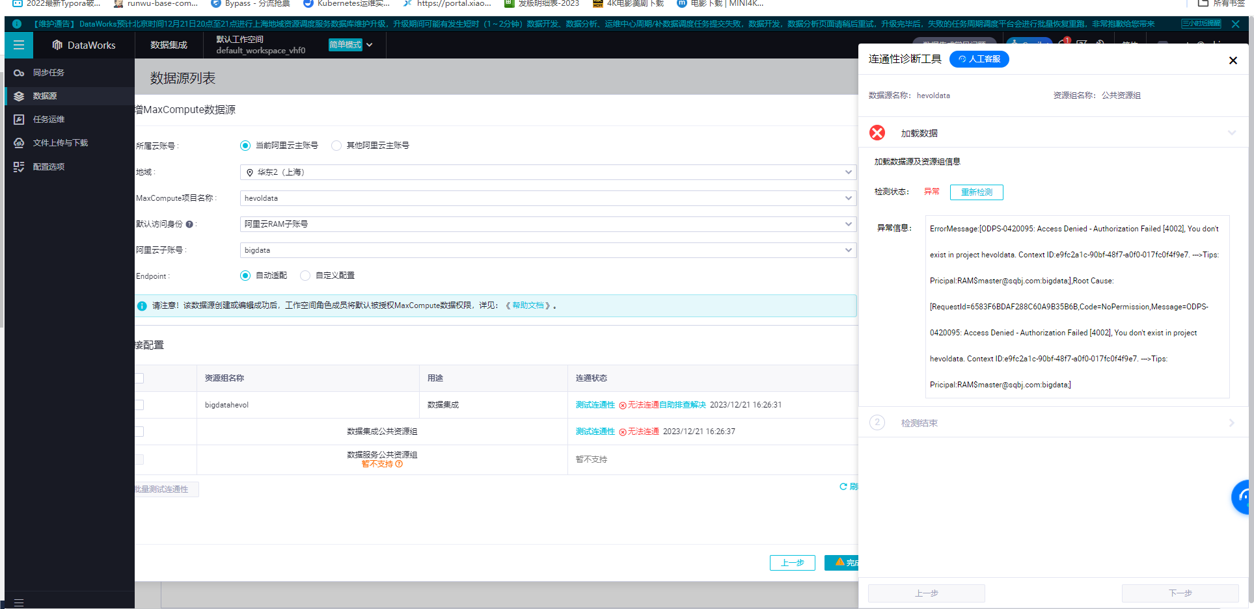Click 测试连通性 for bigdatahevol row

595,405
